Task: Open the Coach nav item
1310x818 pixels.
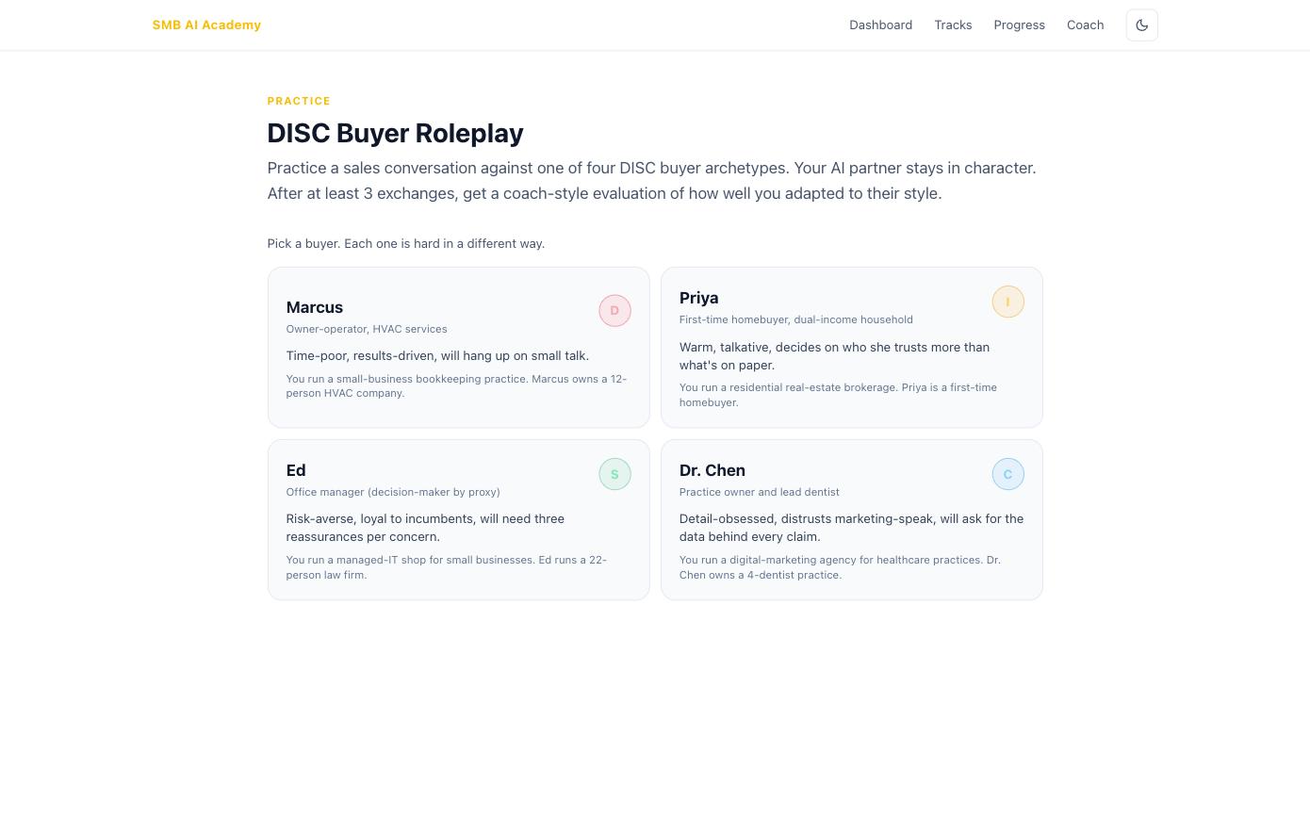Action: point(1085,25)
